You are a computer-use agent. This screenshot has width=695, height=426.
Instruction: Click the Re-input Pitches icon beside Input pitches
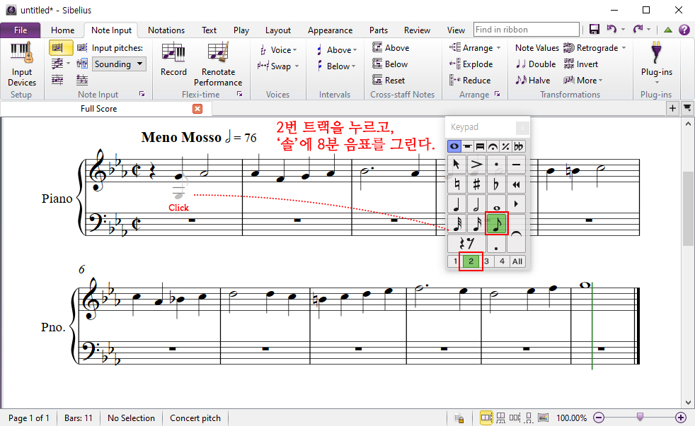click(x=82, y=48)
